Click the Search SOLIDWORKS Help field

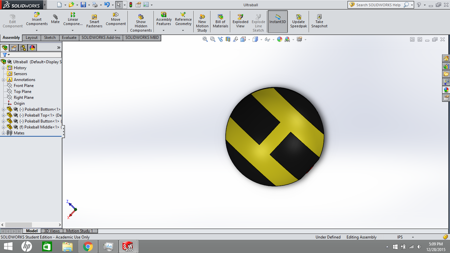click(378, 5)
